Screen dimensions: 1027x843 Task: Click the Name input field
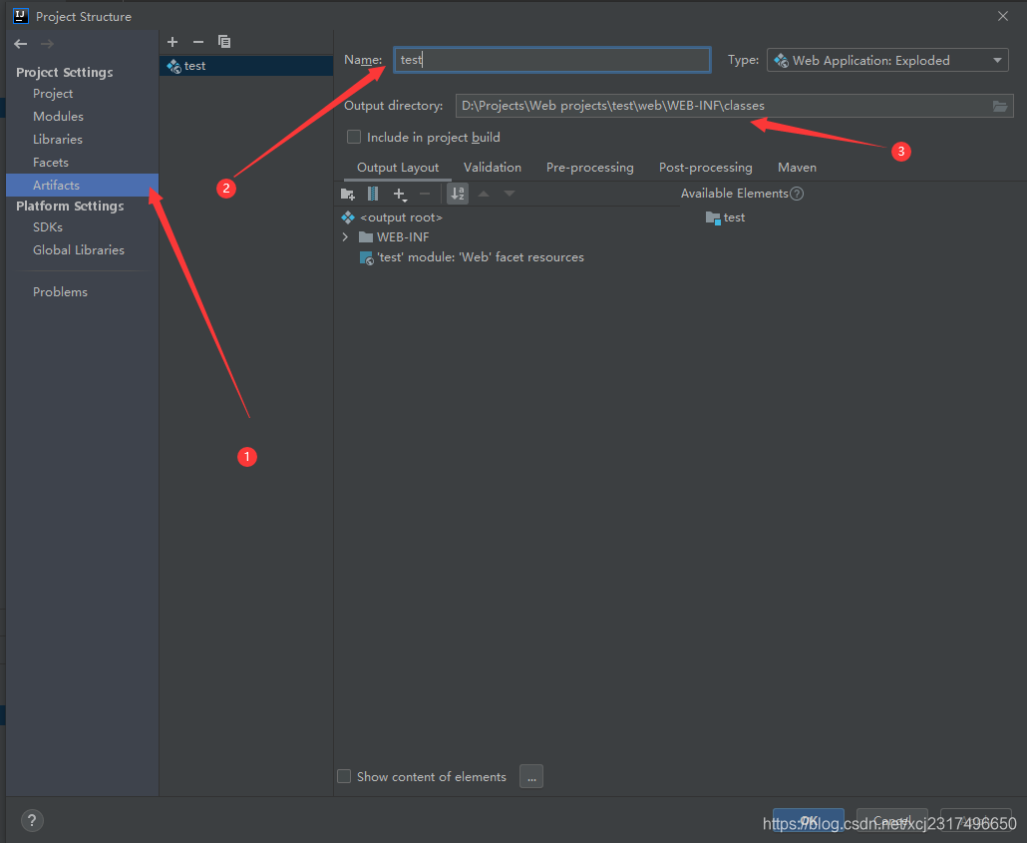point(552,60)
